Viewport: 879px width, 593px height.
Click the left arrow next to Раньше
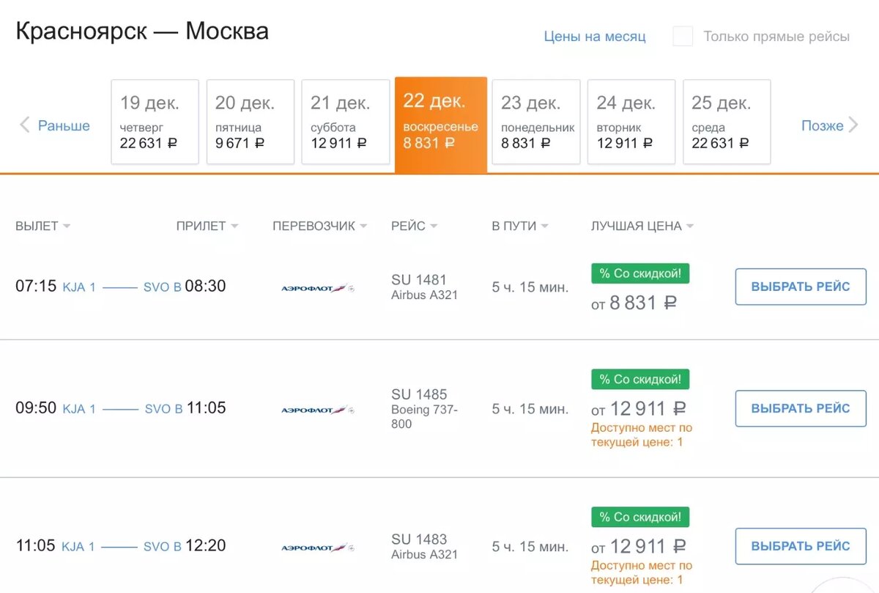24,125
